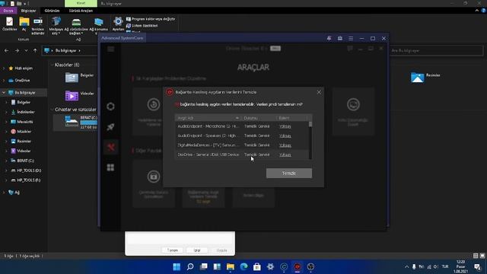Expand BERAT (C:) in the navigation tree

[x=6, y=161]
